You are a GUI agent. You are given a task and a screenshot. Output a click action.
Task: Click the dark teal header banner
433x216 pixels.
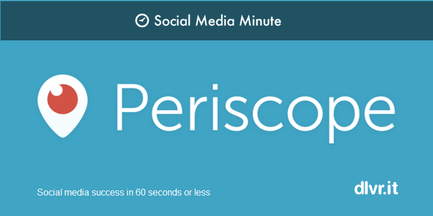click(217, 20)
